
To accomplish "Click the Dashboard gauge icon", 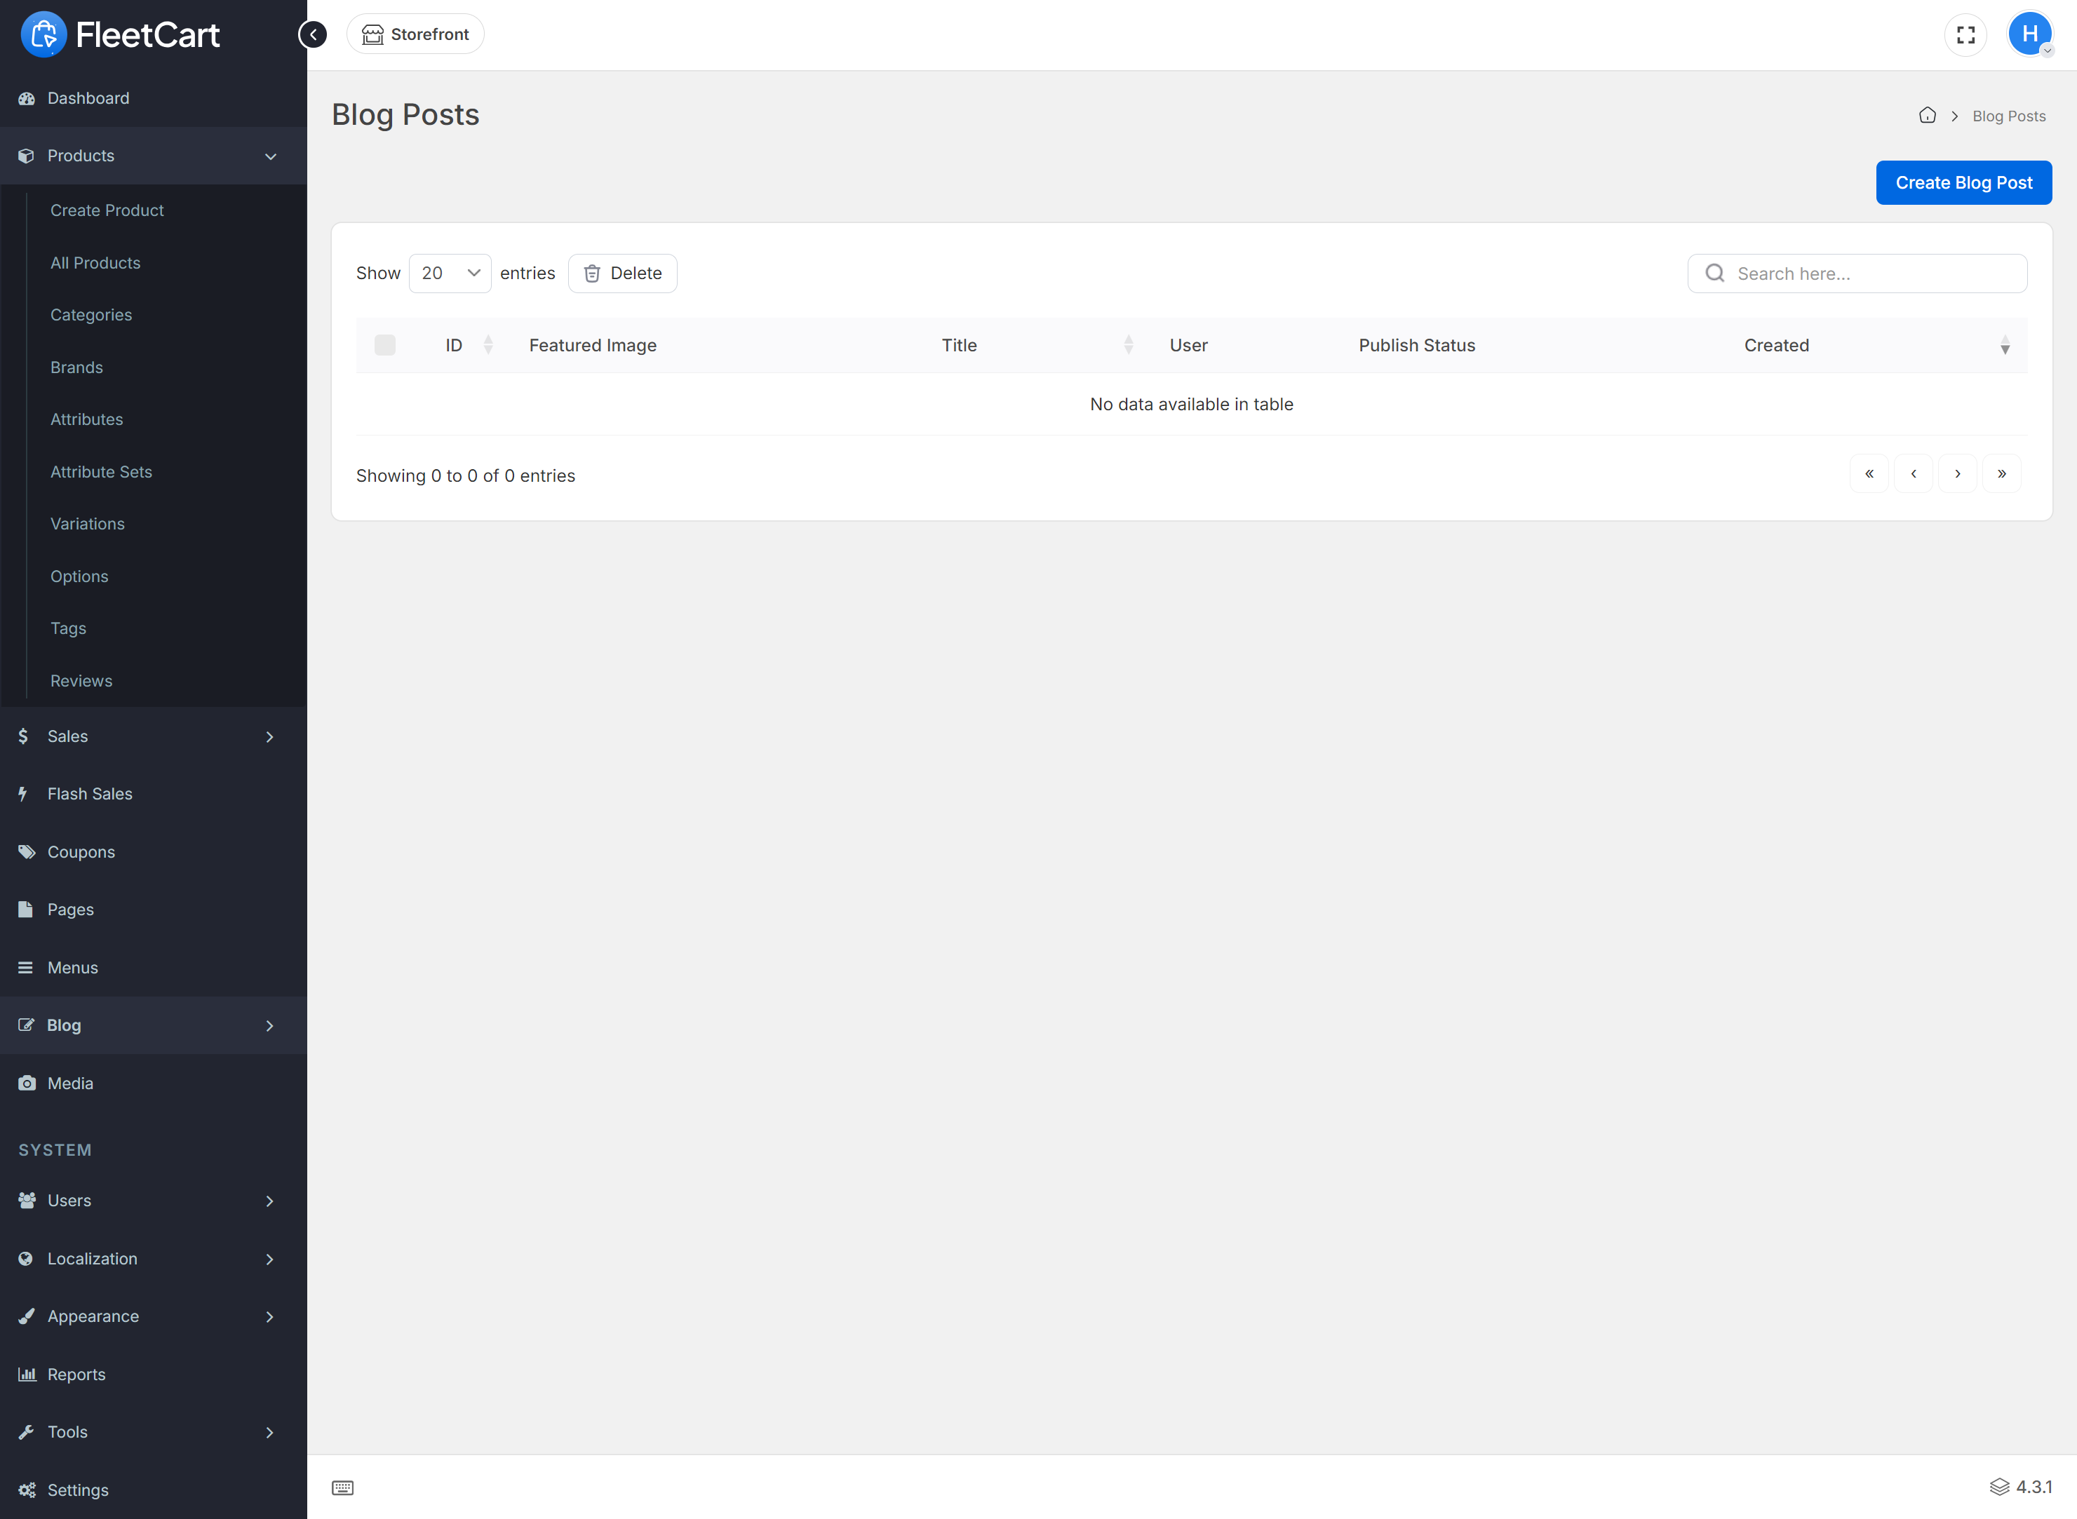I will coord(27,98).
